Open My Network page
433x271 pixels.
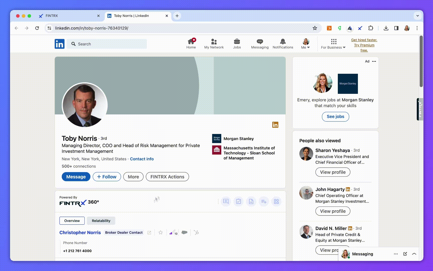coord(214,44)
